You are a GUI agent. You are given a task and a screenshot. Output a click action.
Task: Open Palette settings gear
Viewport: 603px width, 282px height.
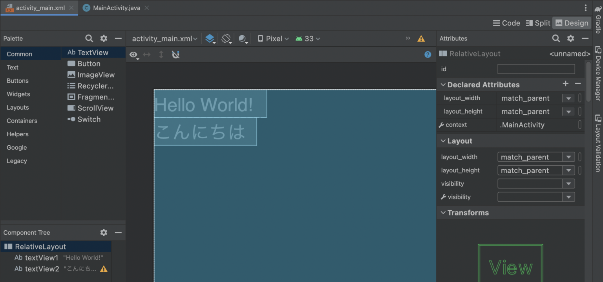(104, 38)
